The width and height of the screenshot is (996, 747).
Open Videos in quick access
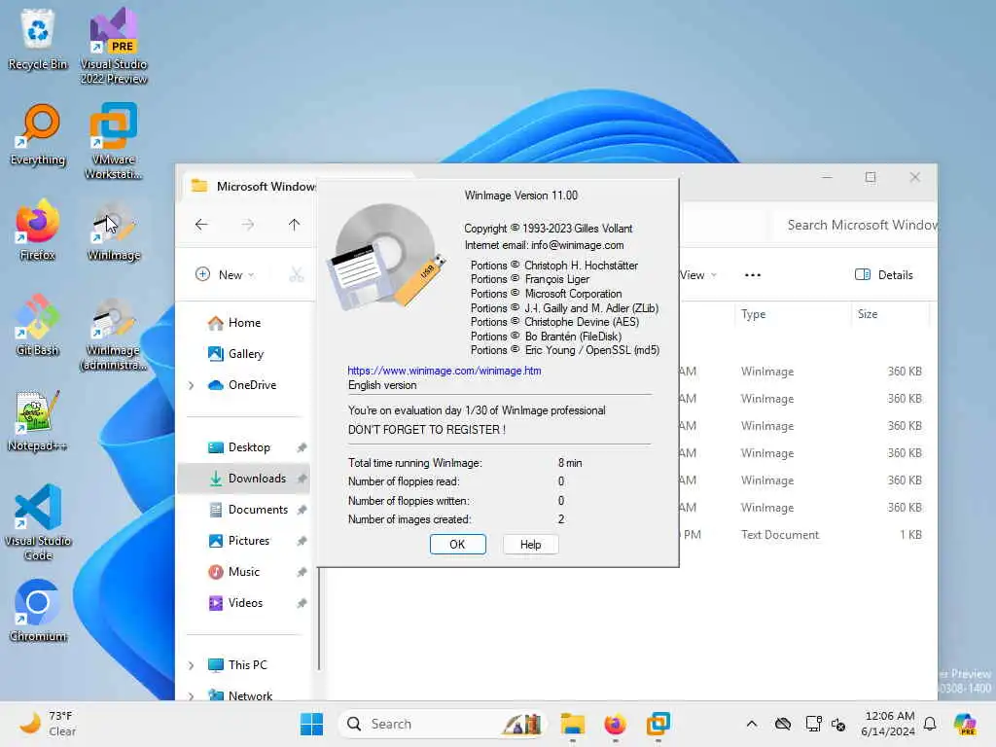[245, 603]
